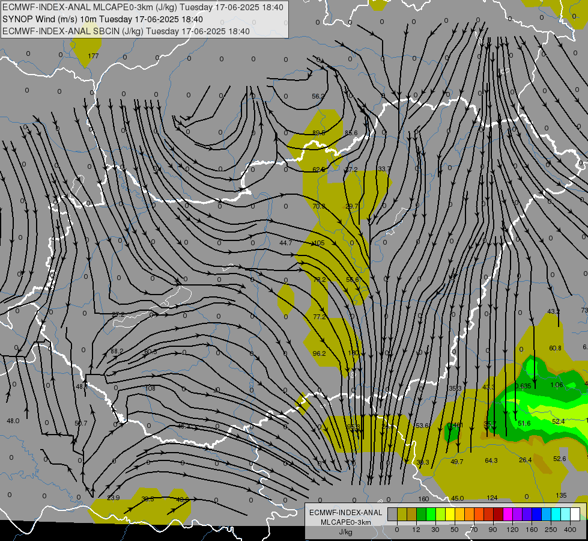Click the map value 48.0

(x=13, y=421)
